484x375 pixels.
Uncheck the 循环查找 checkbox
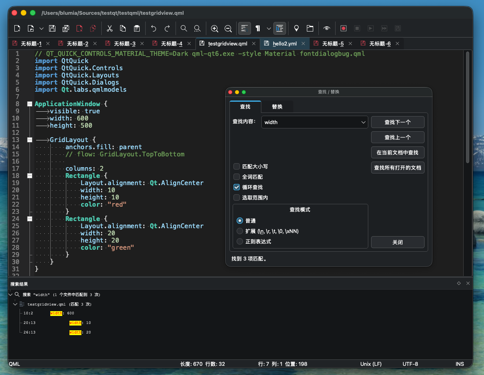tap(237, 187)
